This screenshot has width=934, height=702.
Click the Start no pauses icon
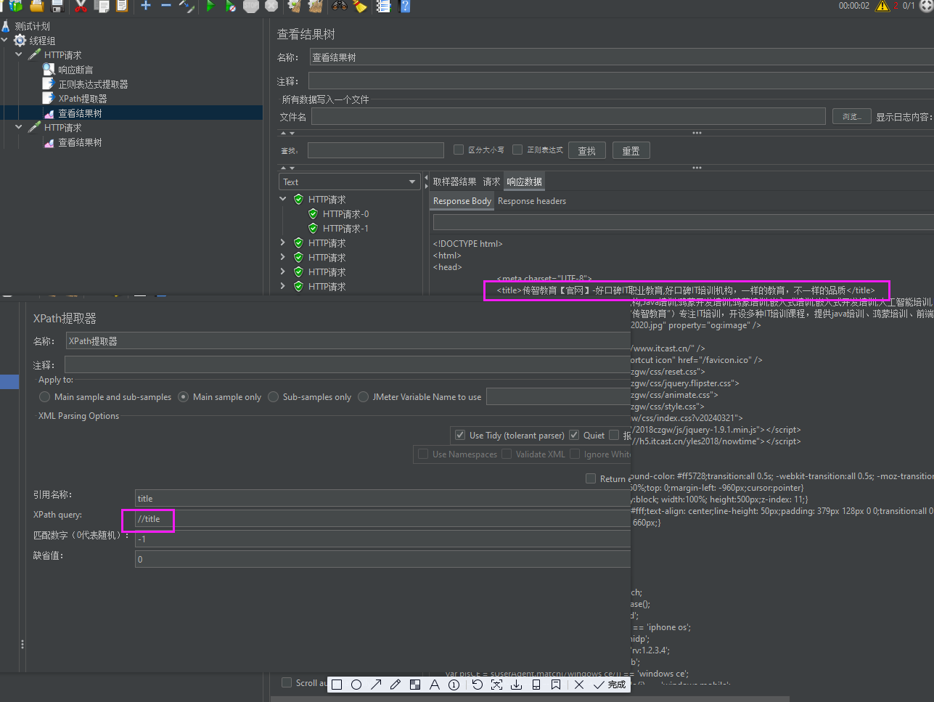(x=231, y=6)
